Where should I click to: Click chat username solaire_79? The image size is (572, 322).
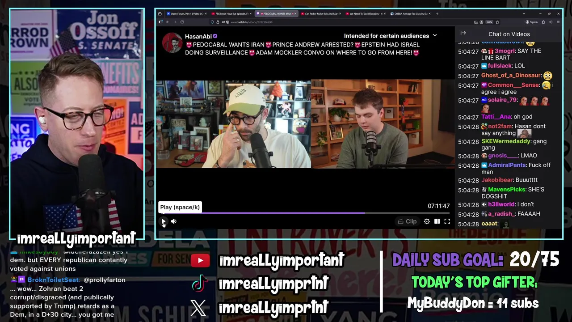[x=503, y=100]
